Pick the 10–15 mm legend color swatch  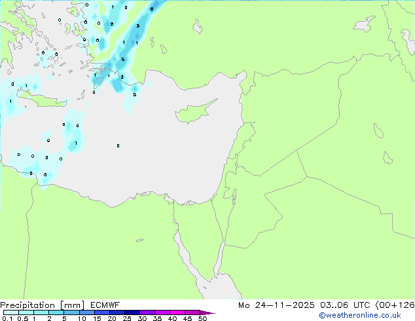pos(87,312)
